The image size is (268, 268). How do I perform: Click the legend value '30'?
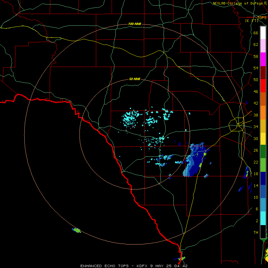[x=256, y=138]
